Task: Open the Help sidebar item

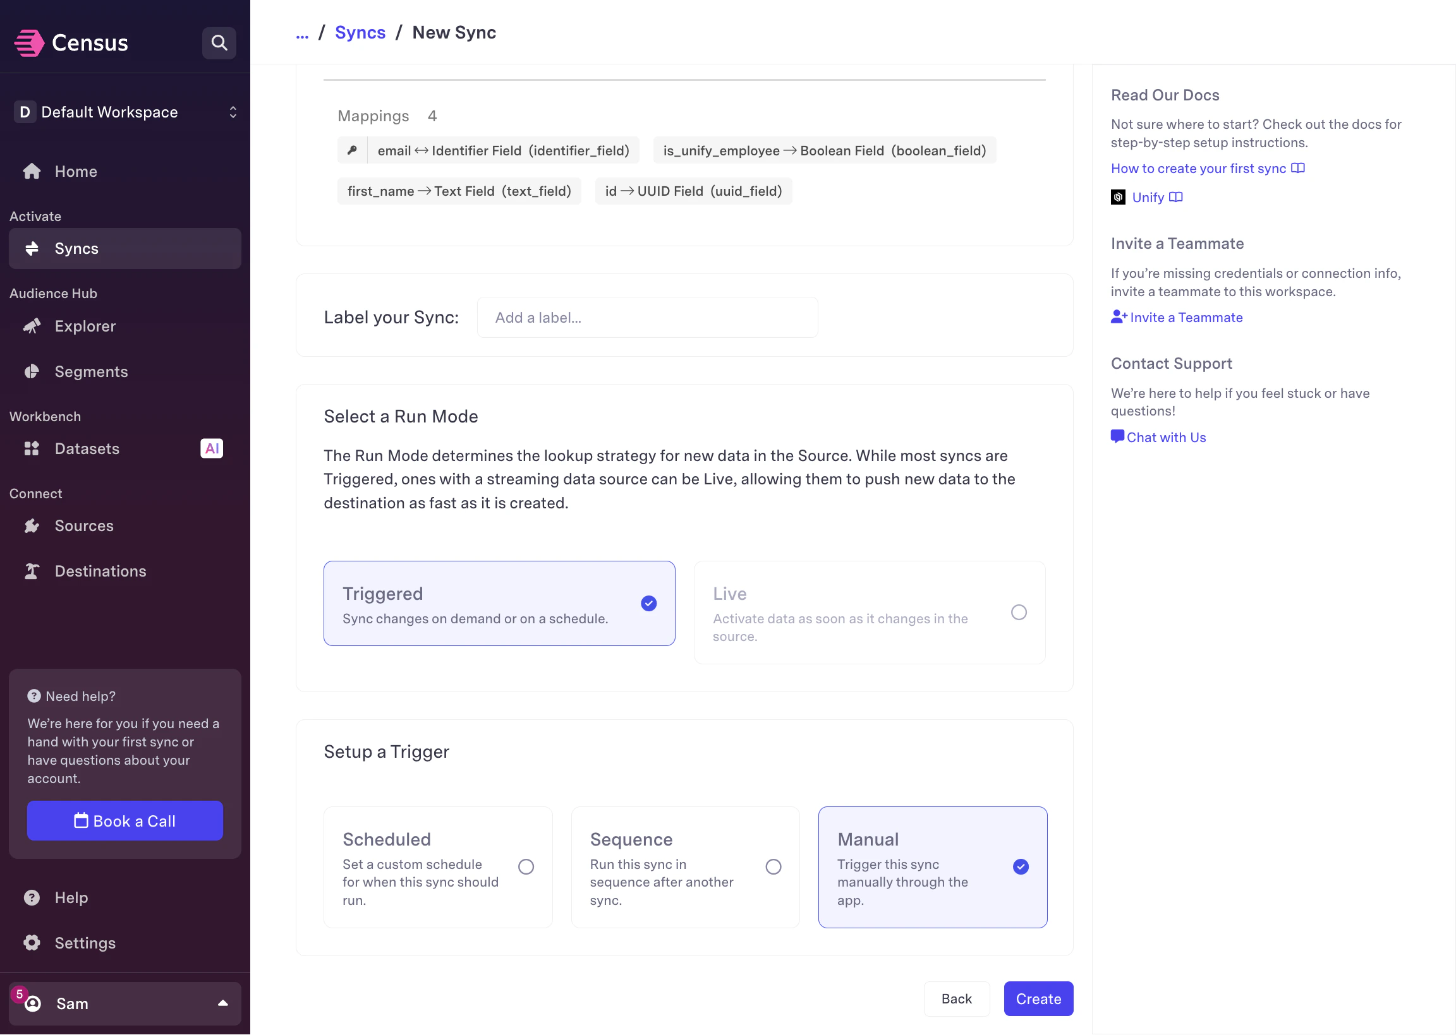Action: pyautogui.click(x=70, y=897)
